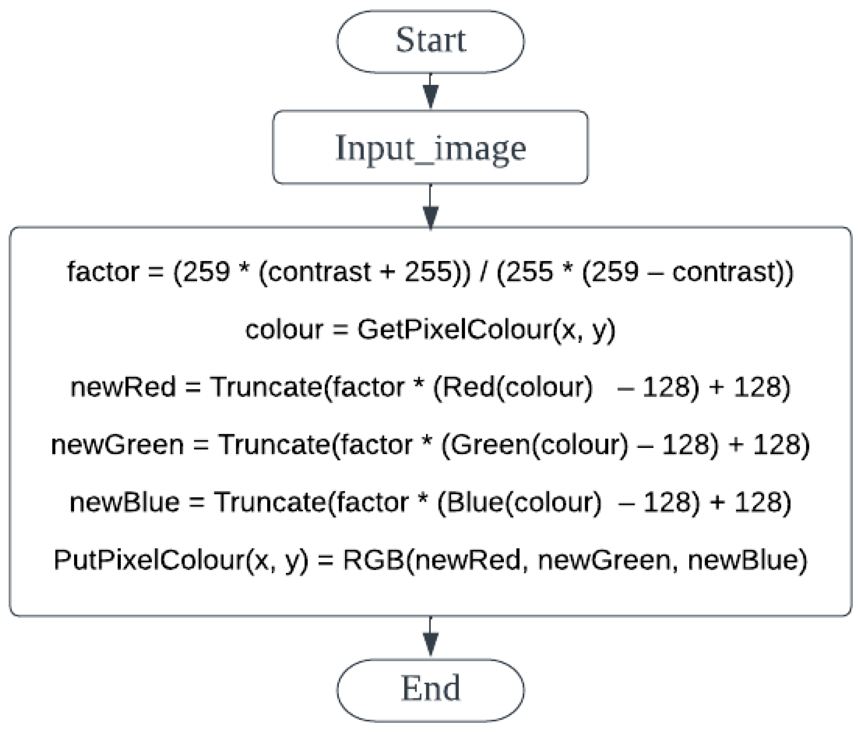862x732 pixels.
Task: Click the colour = GetPixelColour(x, y) line
Action: point(430,330)
